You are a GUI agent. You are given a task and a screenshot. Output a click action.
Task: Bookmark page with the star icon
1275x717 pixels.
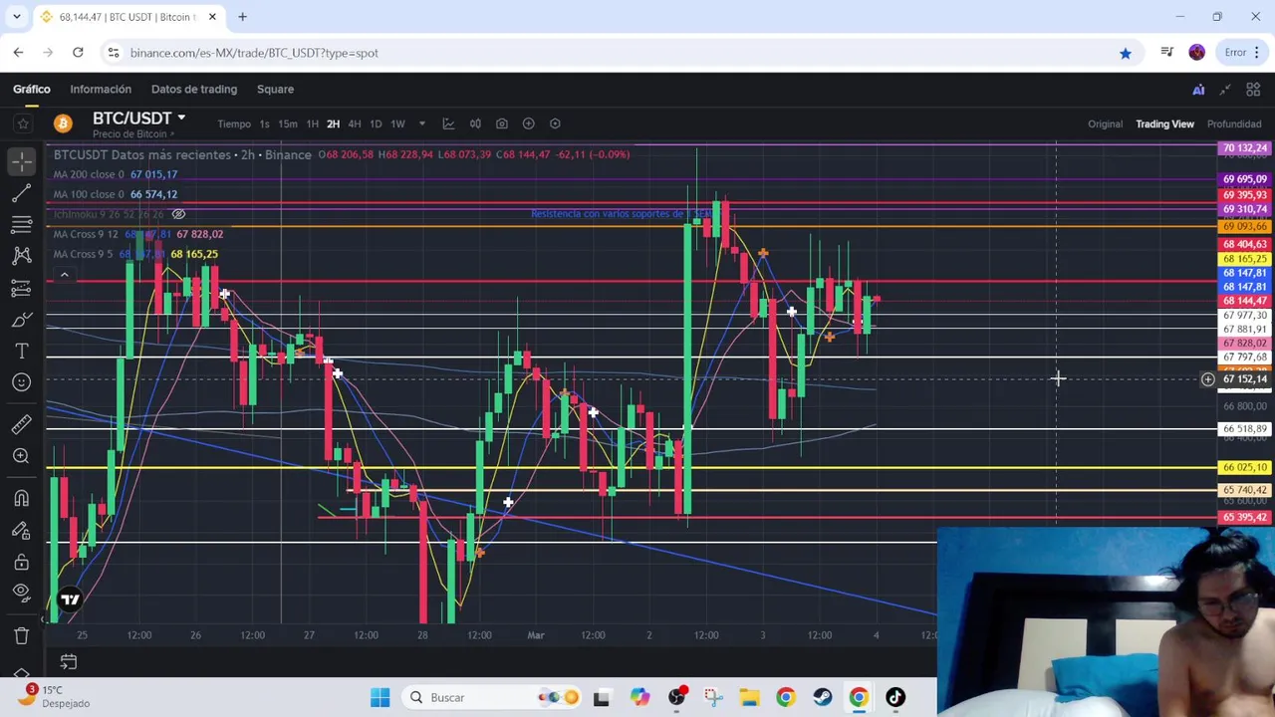[x=1126, y=53]
